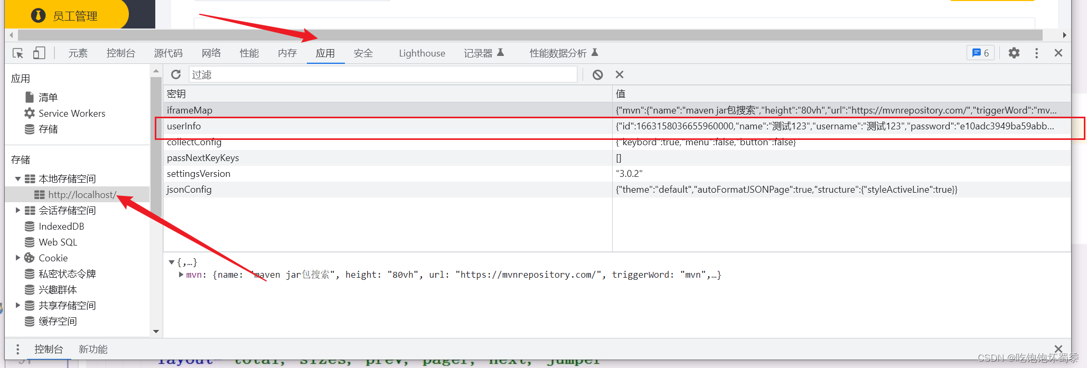
Task: Click sidebar scrollbar down arrow
Action: pos(156,332)
